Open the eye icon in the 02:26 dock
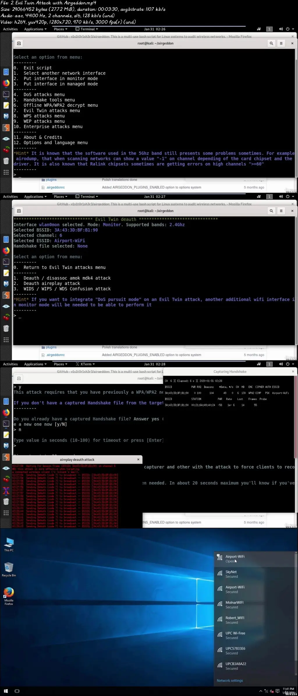The image size is (298, 696). point(6,139)
